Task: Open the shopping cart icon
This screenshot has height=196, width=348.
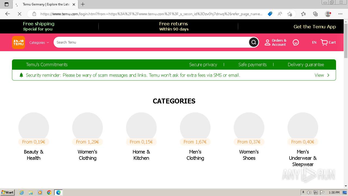Action: 324,42
